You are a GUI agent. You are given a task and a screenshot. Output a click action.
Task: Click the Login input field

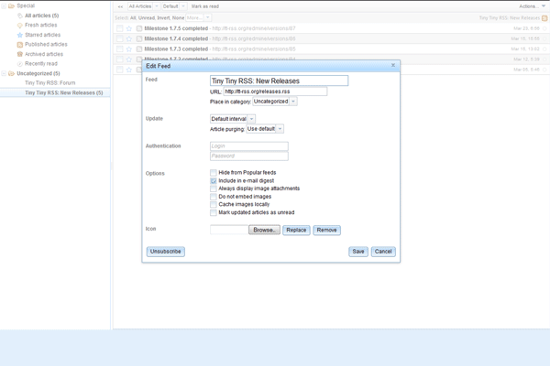click(x=249, y=146)
